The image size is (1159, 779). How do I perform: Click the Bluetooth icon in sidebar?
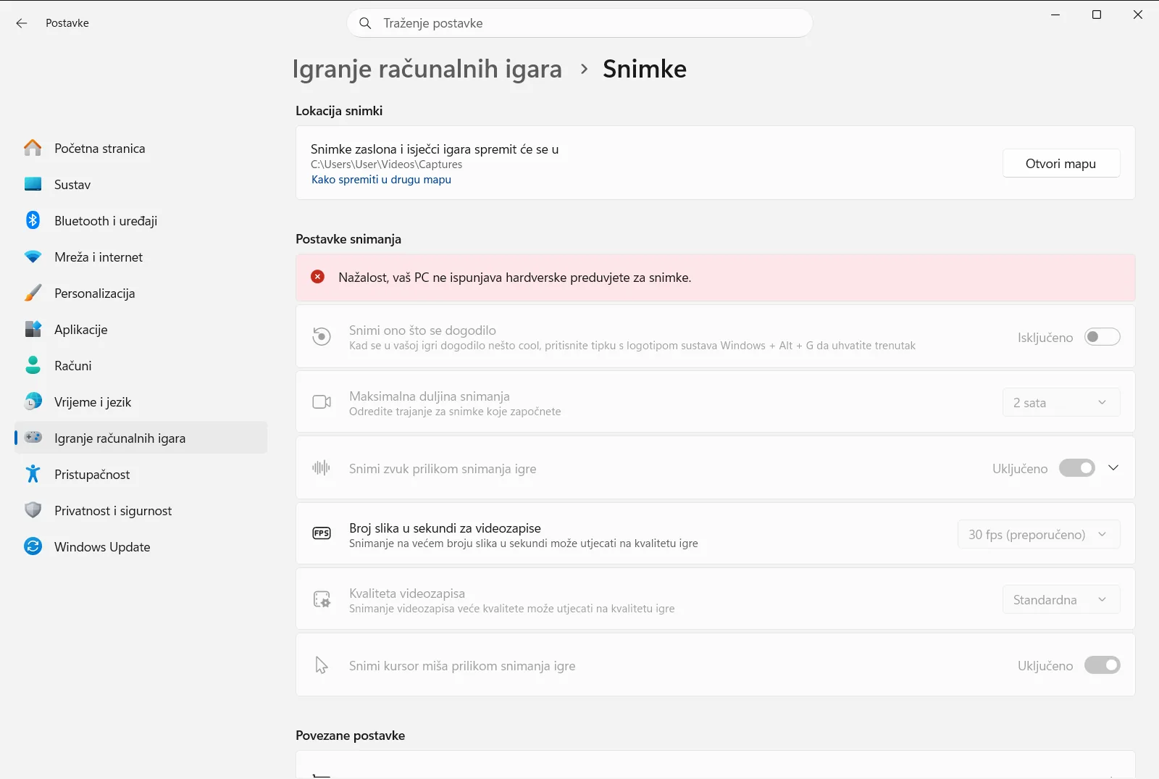click(x=33, y=220)
